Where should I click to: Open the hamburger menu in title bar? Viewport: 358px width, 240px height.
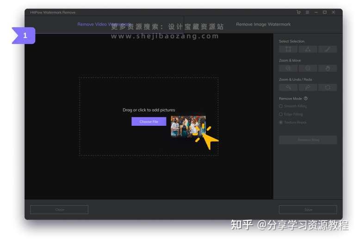point(307,12)
